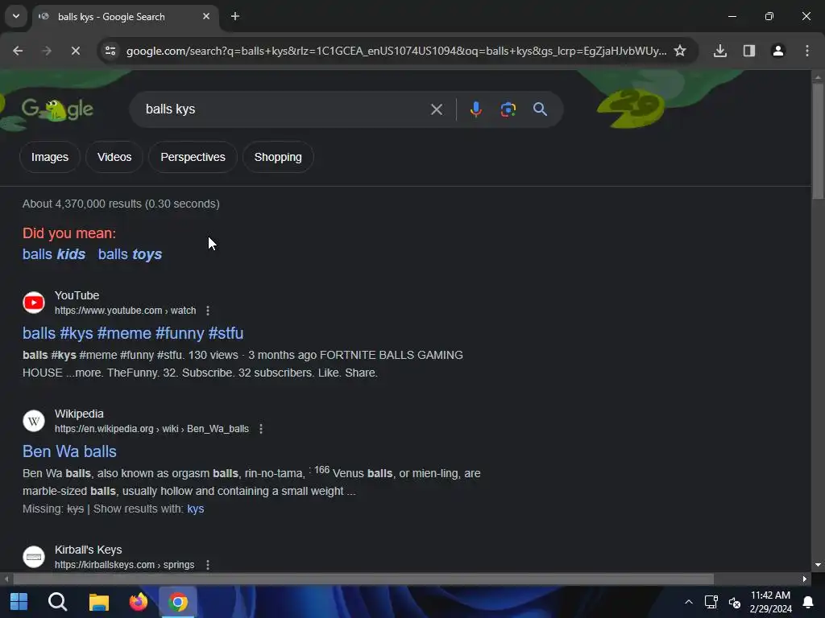Start voice search with microphone icon
The image size is (825, 618).
pos(475,109)
